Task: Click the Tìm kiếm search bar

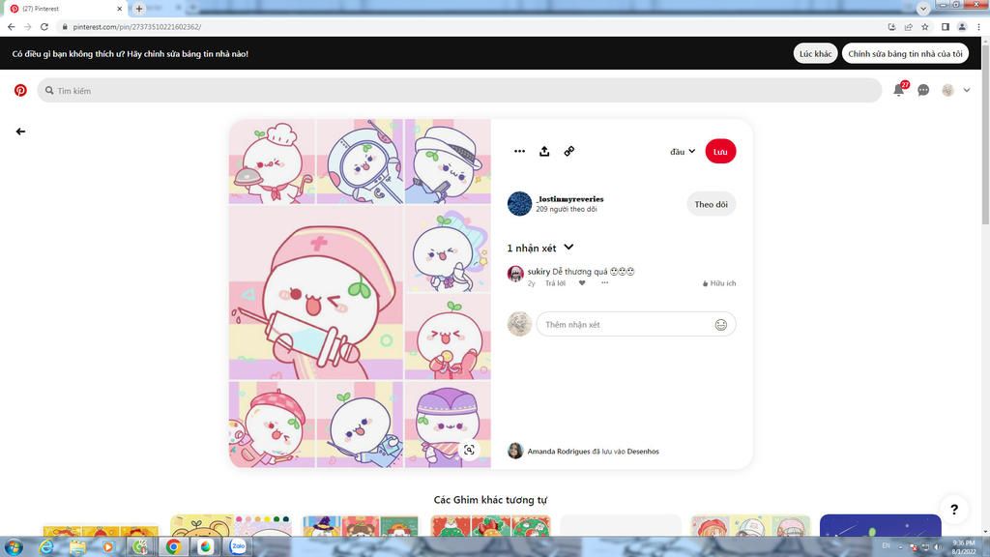Action: (x=459, y=90)
